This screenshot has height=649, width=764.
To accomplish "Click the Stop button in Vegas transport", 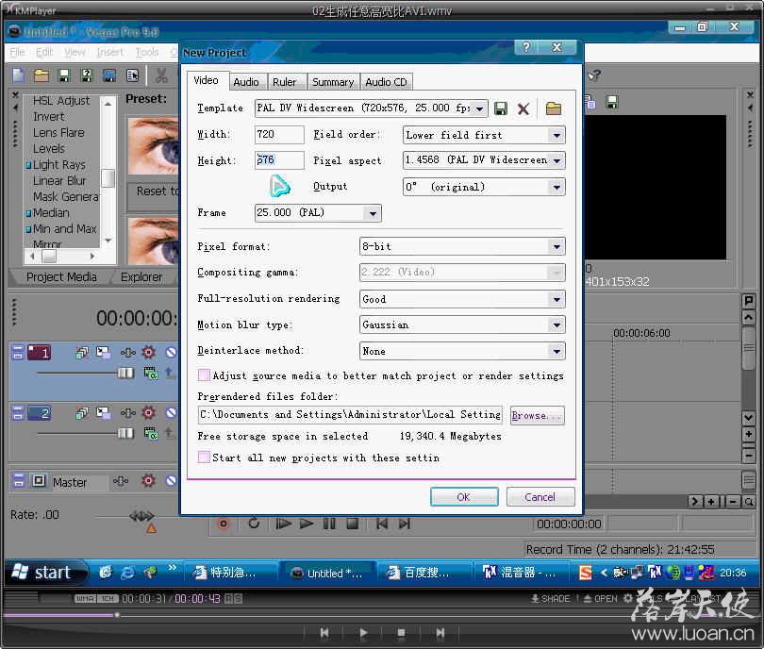I will tap(352, 524).
